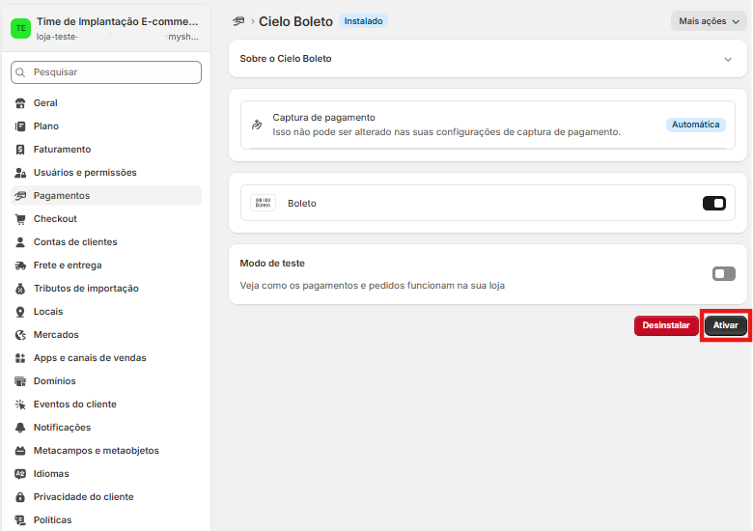Click the Pagamentos icon in sidebar
753x531 pixels.
coord(20,195)
